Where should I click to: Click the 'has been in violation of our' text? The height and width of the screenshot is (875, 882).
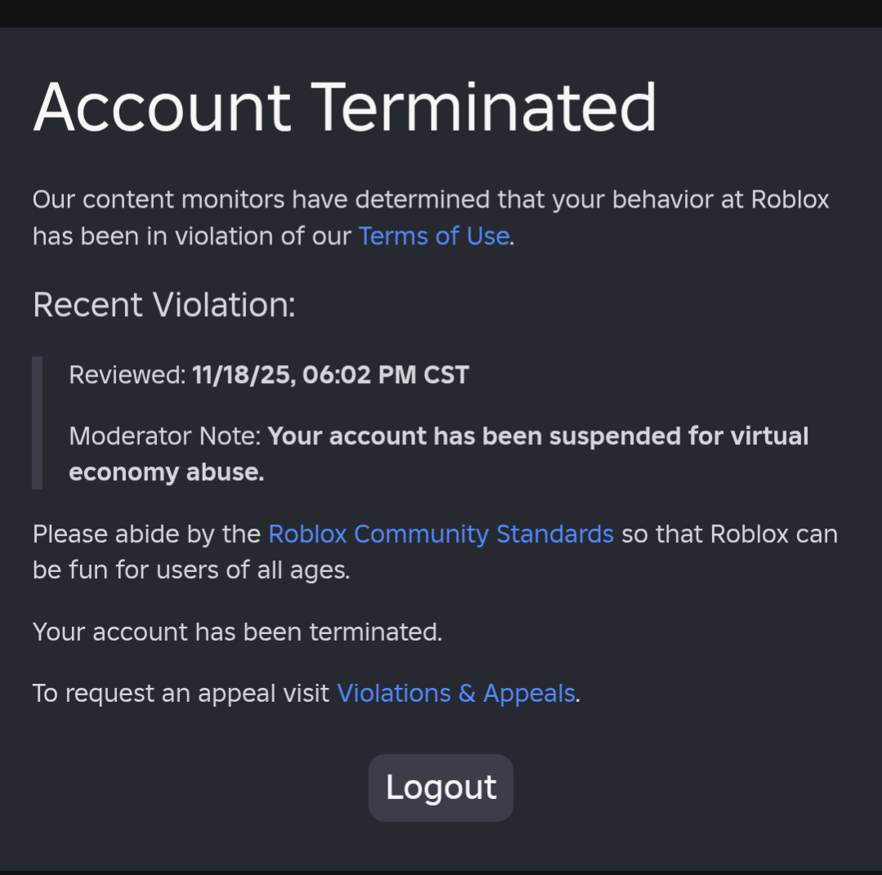(192, 236)
